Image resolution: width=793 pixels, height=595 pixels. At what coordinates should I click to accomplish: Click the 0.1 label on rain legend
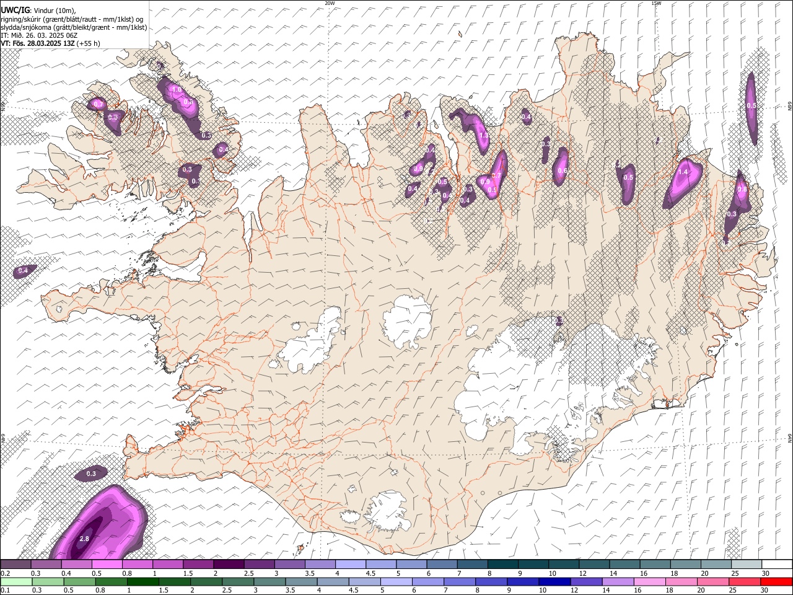[x=5, y=591]
